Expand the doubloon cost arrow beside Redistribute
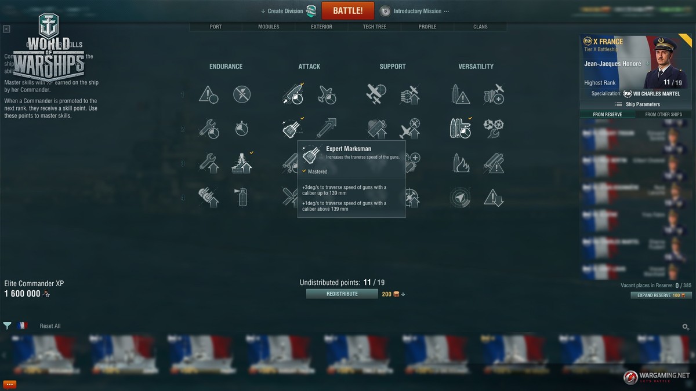Image resolution: width=696 pixels, height=391 pixels. click(403, 294)
